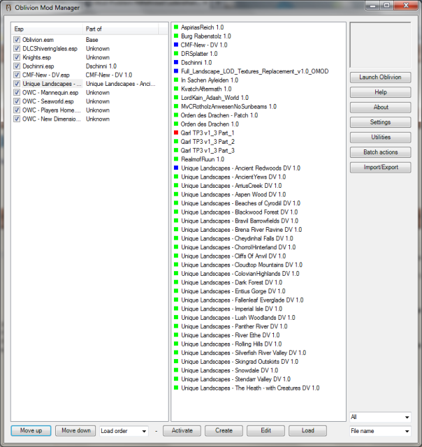Click the blue status square beside CMF-New - DV 1.0

click(x=176, y=45)
